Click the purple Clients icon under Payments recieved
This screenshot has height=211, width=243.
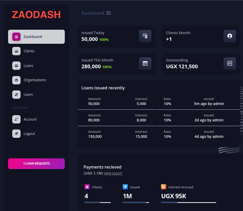(x=87, y=187)
